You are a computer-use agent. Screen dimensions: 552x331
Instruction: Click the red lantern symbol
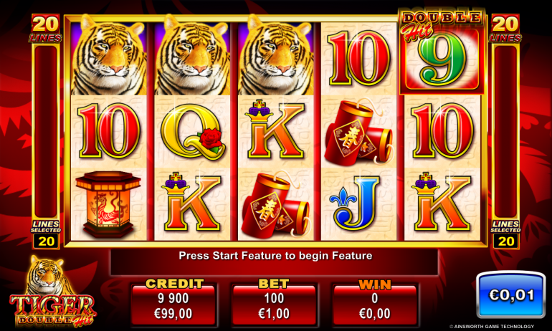(108, 204)
